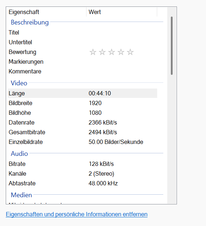Viewport: 206px width, 226px height.
Task: Click the Untertitel value field
Action: (122, 42)
